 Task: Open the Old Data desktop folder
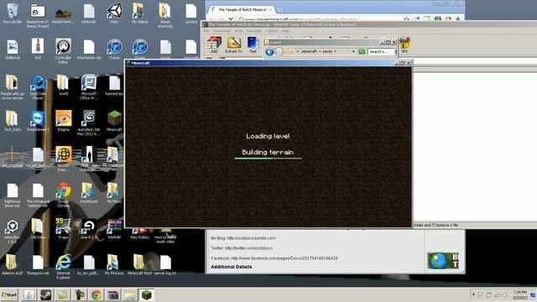[x=38, y=228]
